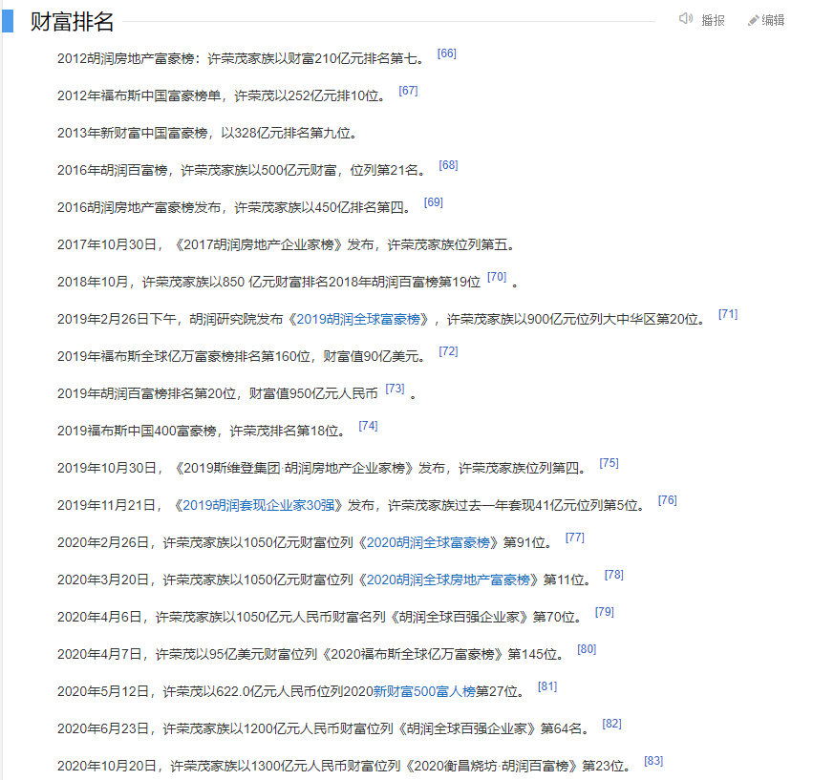
Task: Click citation reference [70]
Action: (497, 277)
